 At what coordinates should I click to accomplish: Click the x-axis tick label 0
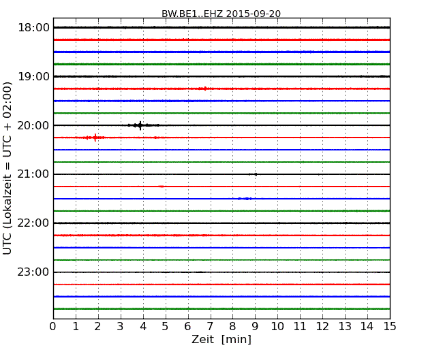[53, 327]
